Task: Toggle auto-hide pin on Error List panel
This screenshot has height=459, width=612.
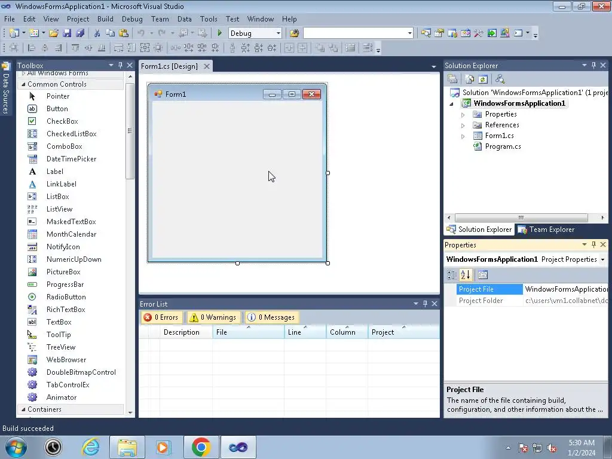Action: tap(425, 303)
